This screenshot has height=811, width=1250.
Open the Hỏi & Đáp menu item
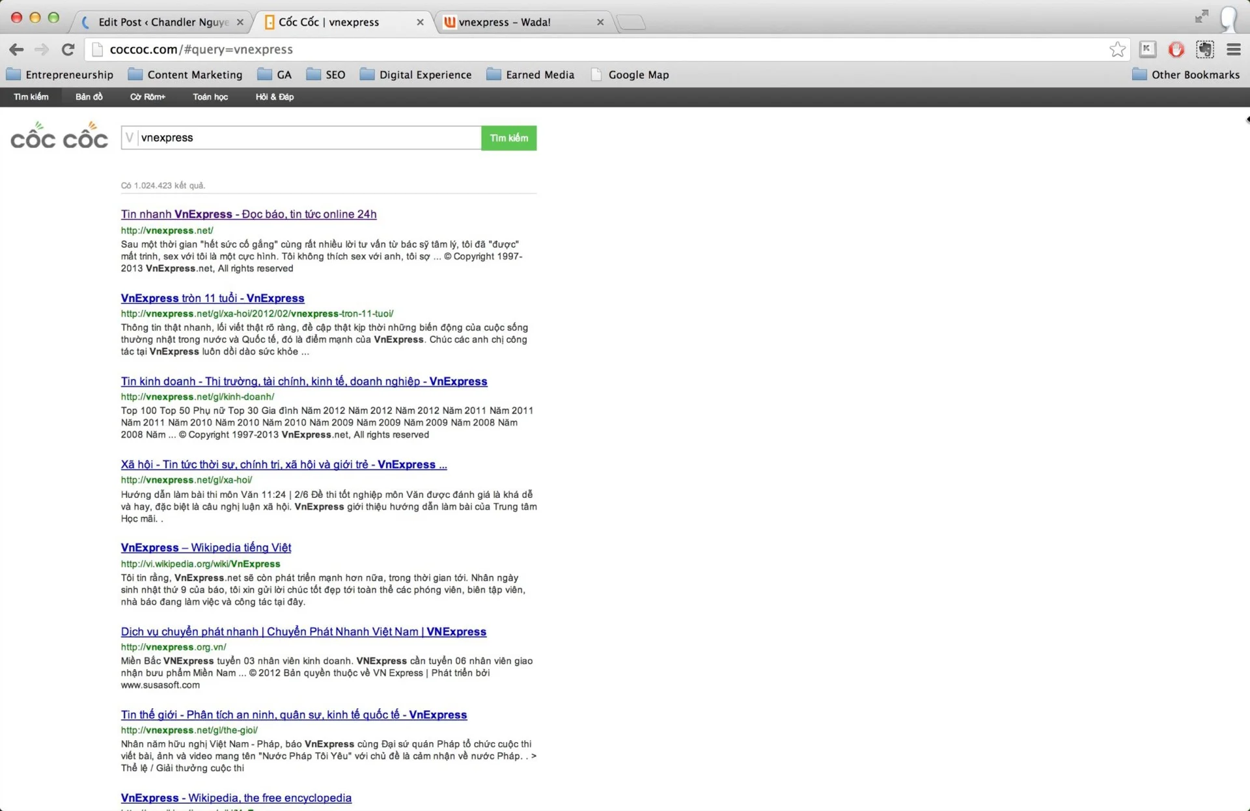click(x=274, y=97)
